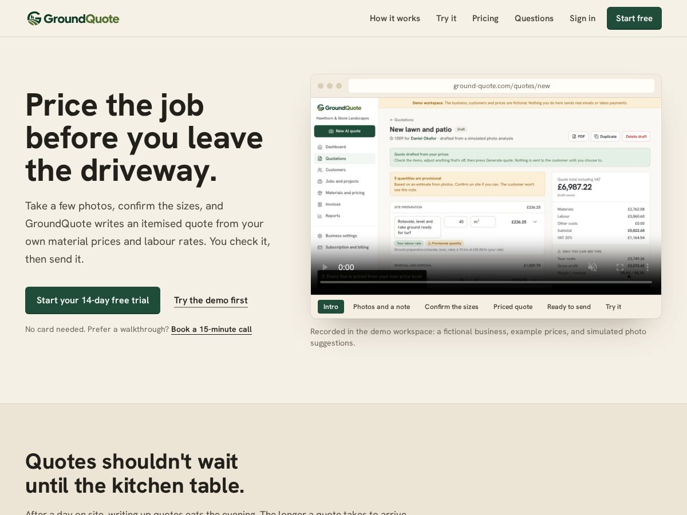
Task: Switch to the Photos and a note chapter
Action: click(x=381, y=307)
